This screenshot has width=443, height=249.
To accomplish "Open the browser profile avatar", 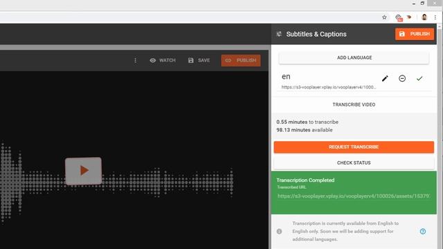I will 424,17.
